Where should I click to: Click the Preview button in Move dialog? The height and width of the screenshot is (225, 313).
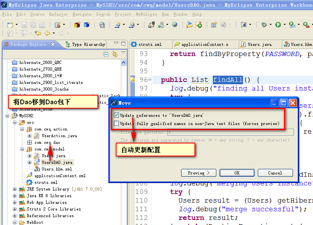[199, 173]
